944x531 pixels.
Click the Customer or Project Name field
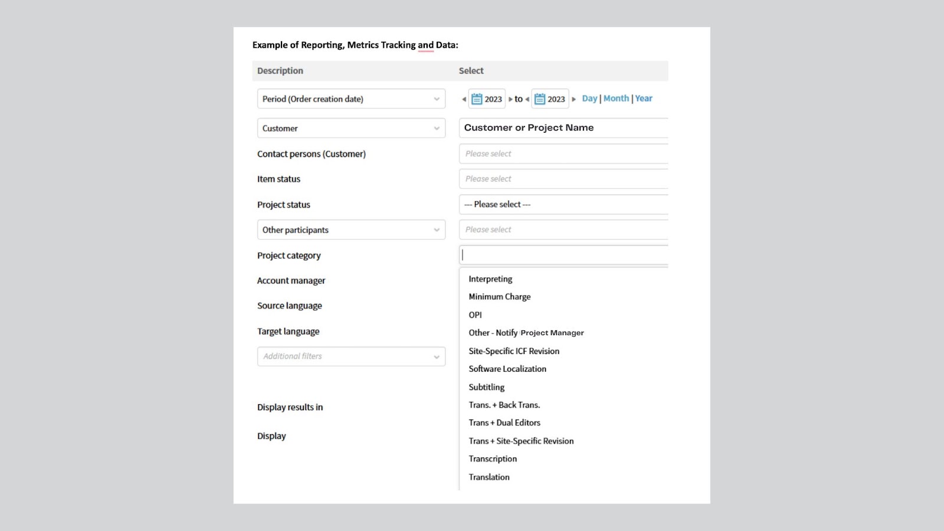pyautogui.click(x=563, y=127)
